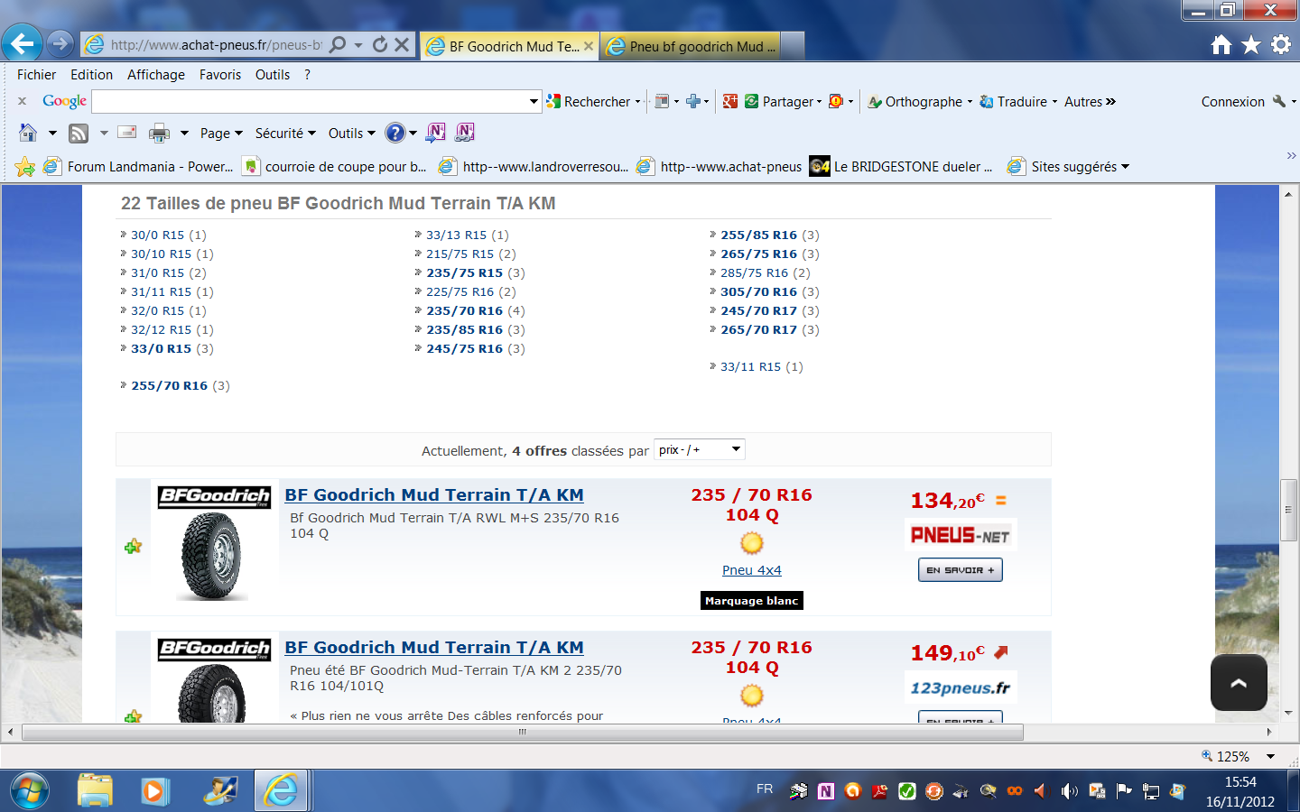Add first tire to comparison with green plus
Viewport: 1300px width, 812px height.
point(134,546)
